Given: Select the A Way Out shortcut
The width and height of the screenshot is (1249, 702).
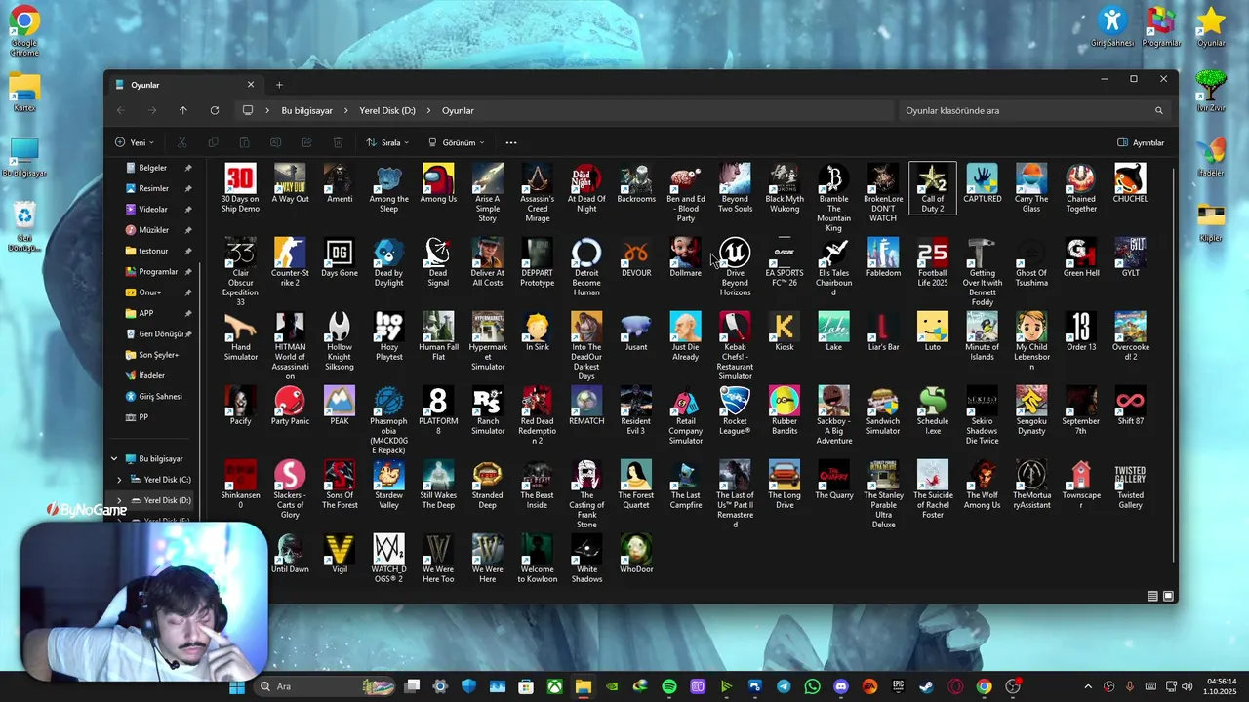Looking at the screenshot, I should click(x=290, y=185).
